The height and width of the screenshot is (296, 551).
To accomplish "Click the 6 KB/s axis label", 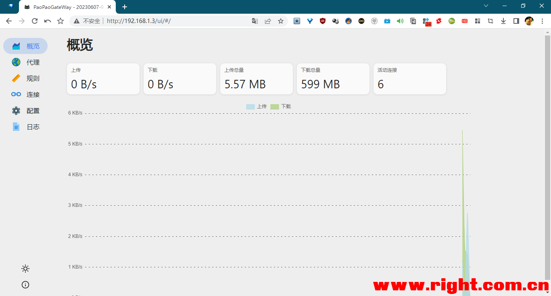I will 75,113.
